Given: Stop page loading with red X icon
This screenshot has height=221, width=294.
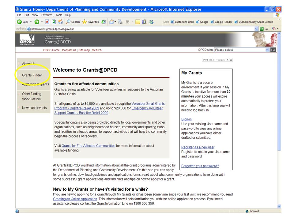Looking at the screenshot, I should point(47,22).
